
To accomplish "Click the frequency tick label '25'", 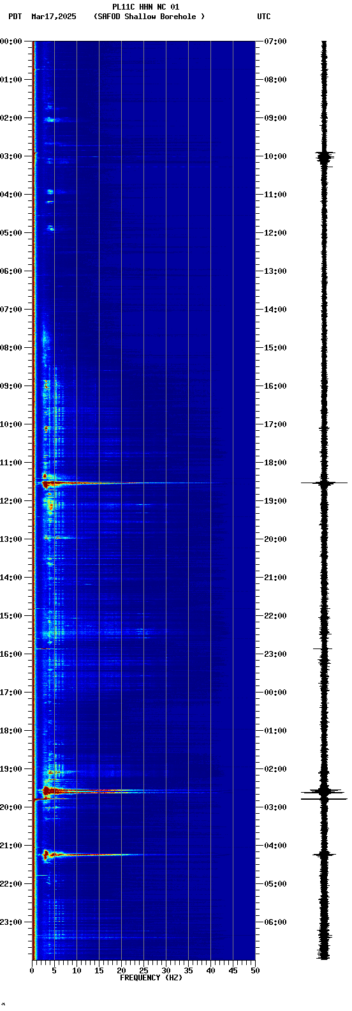I will (143, 971).
